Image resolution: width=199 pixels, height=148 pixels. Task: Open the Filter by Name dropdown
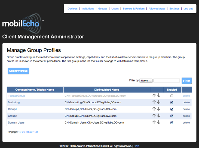tap(146, 81)
